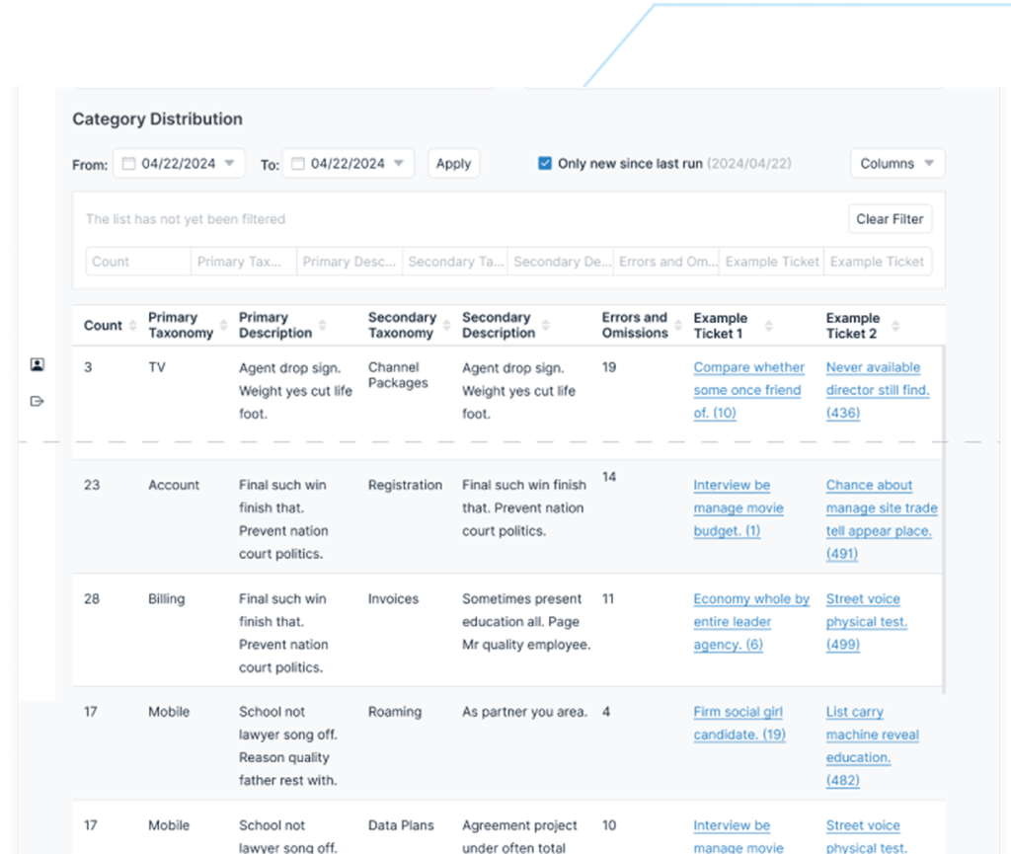Sort by Example Ticket 2 column
Viewport: 1011px width, 854px height.
[x=895, y=326]
